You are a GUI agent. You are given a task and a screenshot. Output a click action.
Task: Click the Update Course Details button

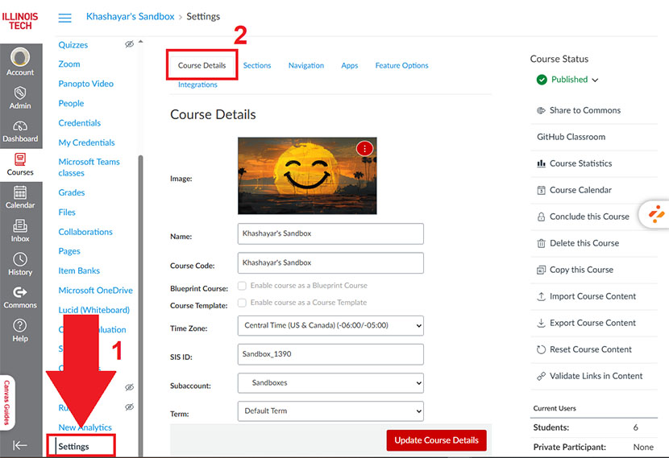pos(436,440)
